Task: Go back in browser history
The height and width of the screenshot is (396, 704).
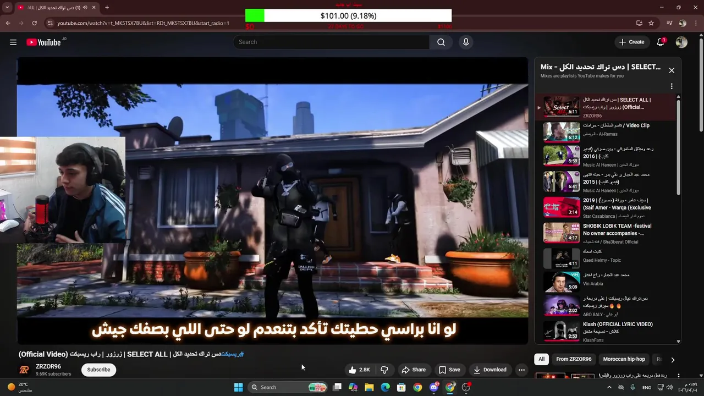Action: tap(8, 23)
